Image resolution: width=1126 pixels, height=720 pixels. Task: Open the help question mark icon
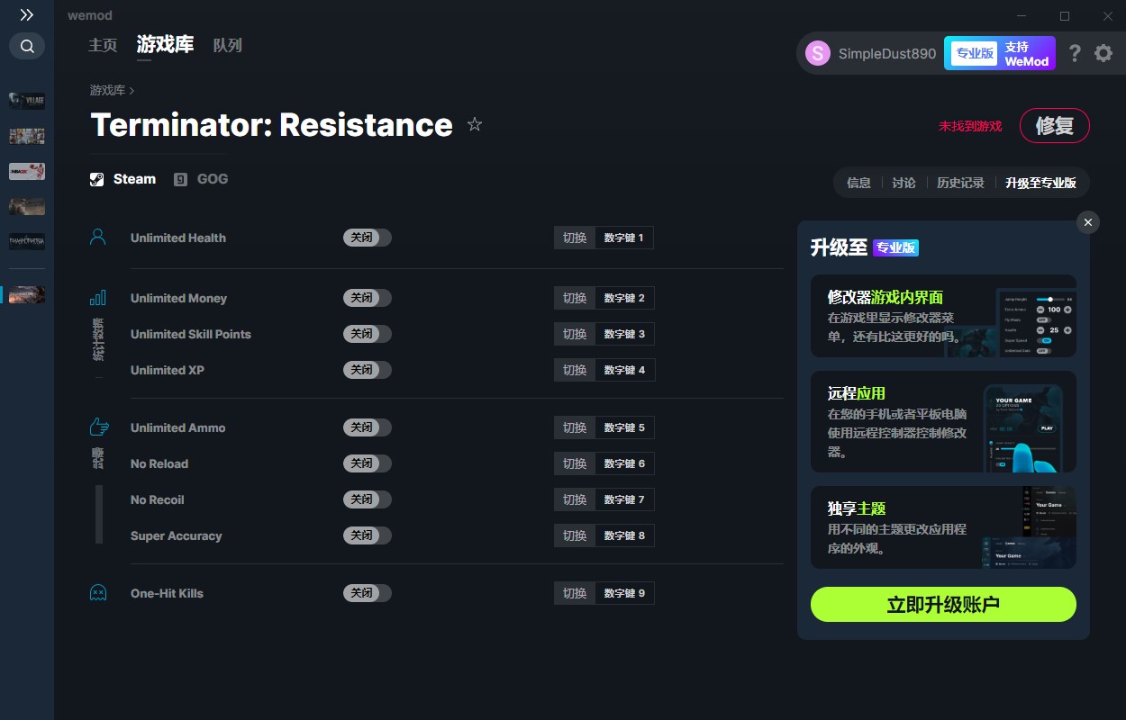point(1075,53)
